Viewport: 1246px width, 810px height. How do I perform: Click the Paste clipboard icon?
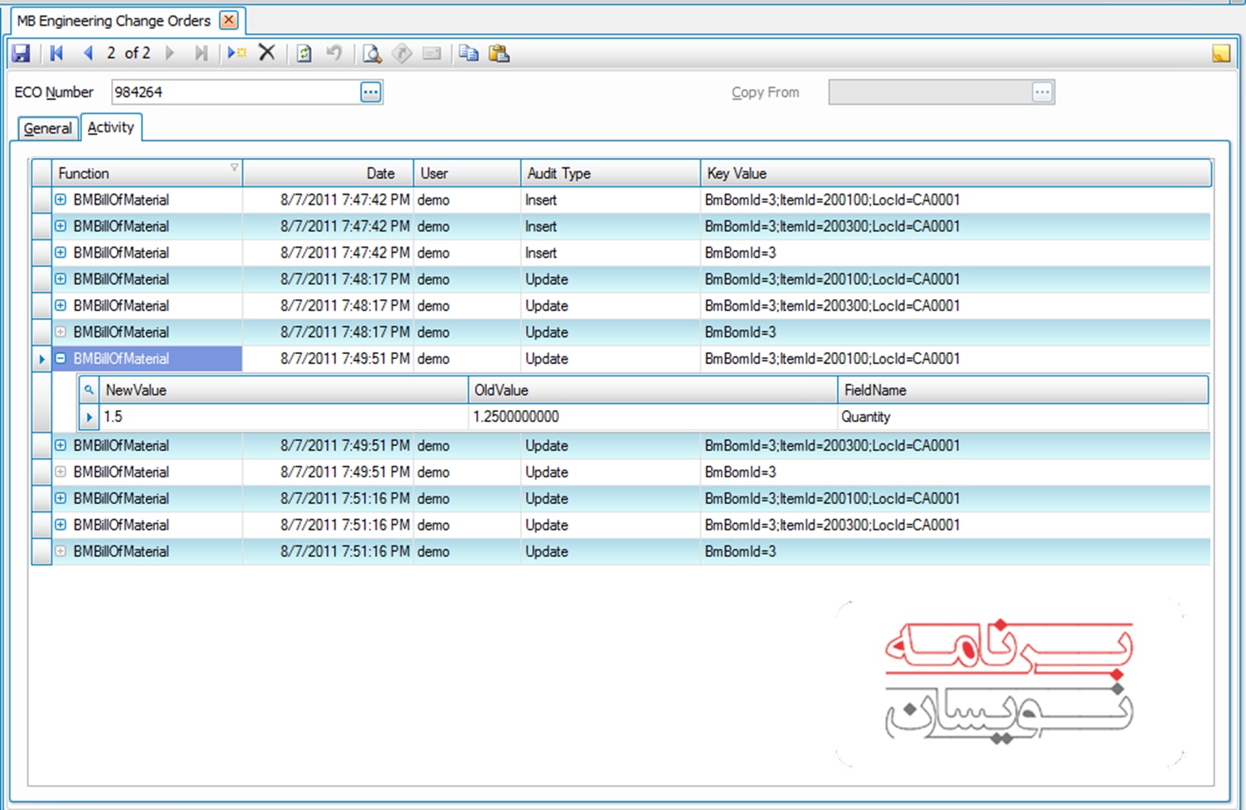(499, 54)
